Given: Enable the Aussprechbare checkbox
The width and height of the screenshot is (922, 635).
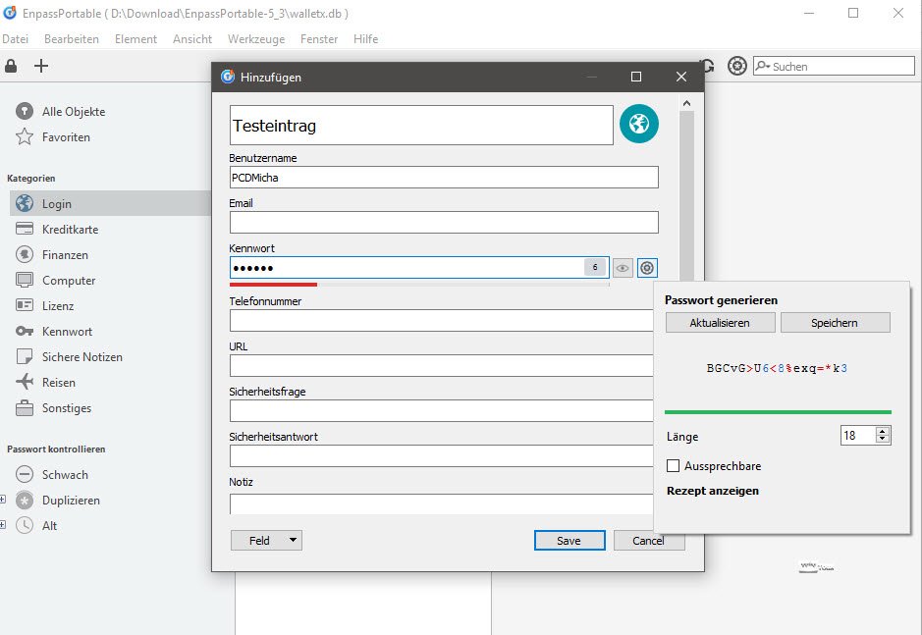Looking at the screenshot, I should (674, 466).
